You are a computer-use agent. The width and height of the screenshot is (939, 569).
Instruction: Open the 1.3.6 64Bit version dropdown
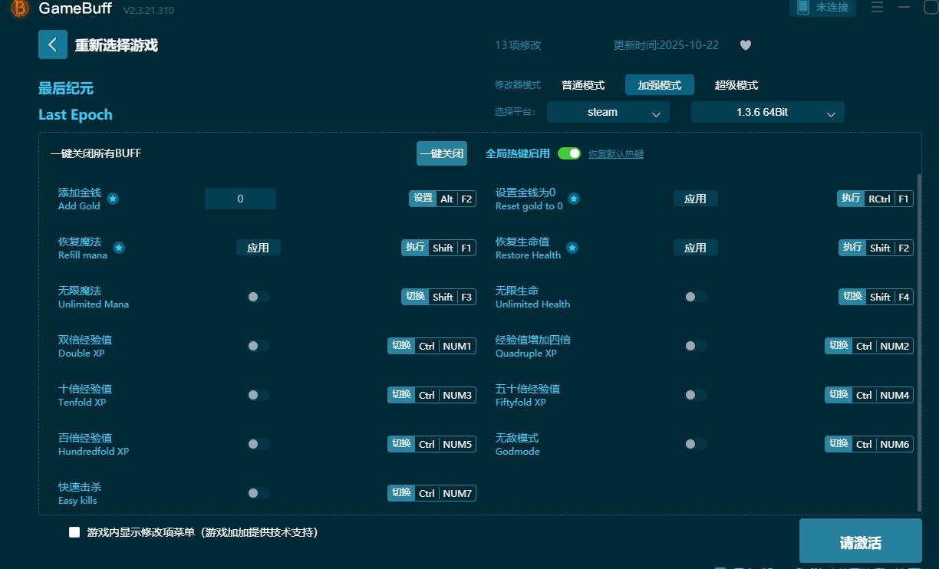pyautogui.click(x=767, y=112)
